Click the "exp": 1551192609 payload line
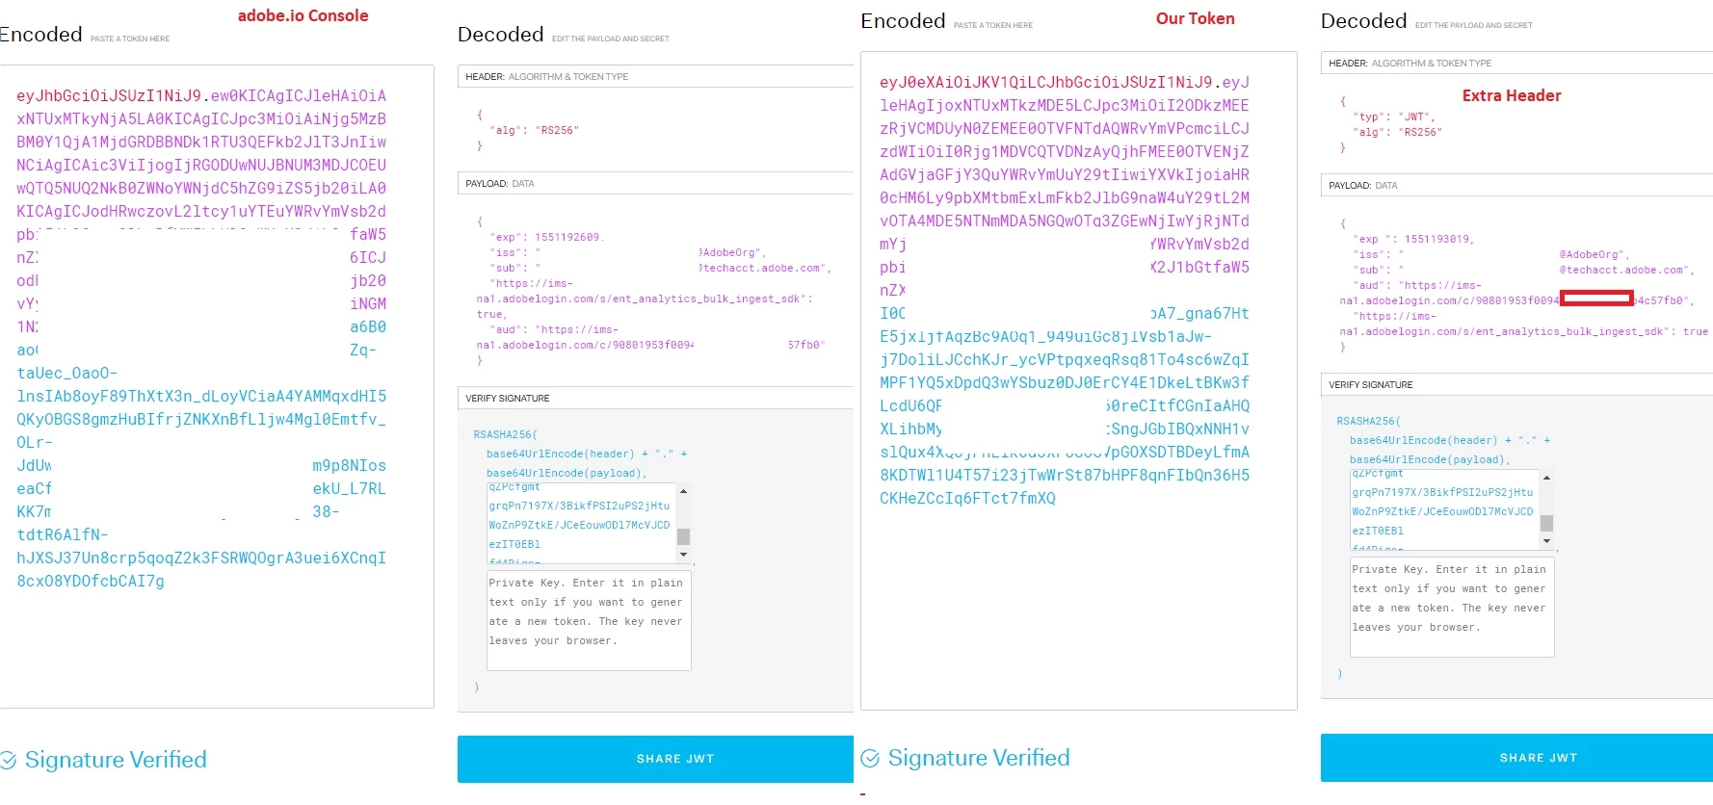Image resolution: width=1713 pixels, height=805 pixels. tap(546, 237)
